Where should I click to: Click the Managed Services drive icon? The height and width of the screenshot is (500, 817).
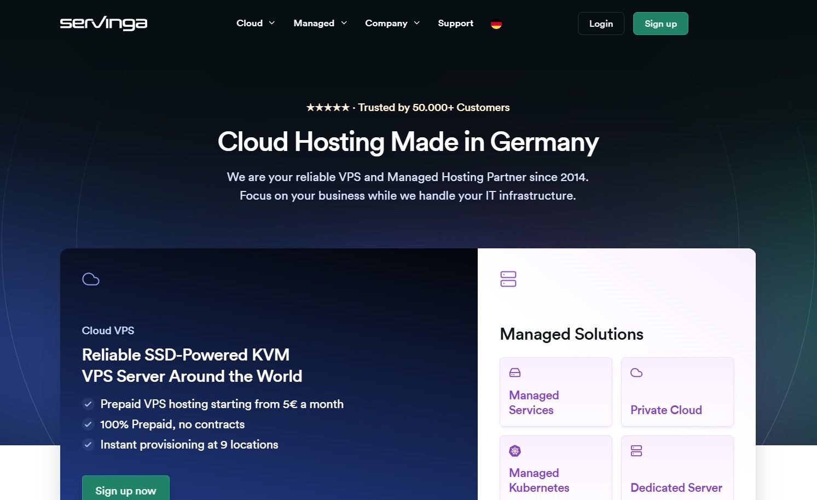coord(515,373)
